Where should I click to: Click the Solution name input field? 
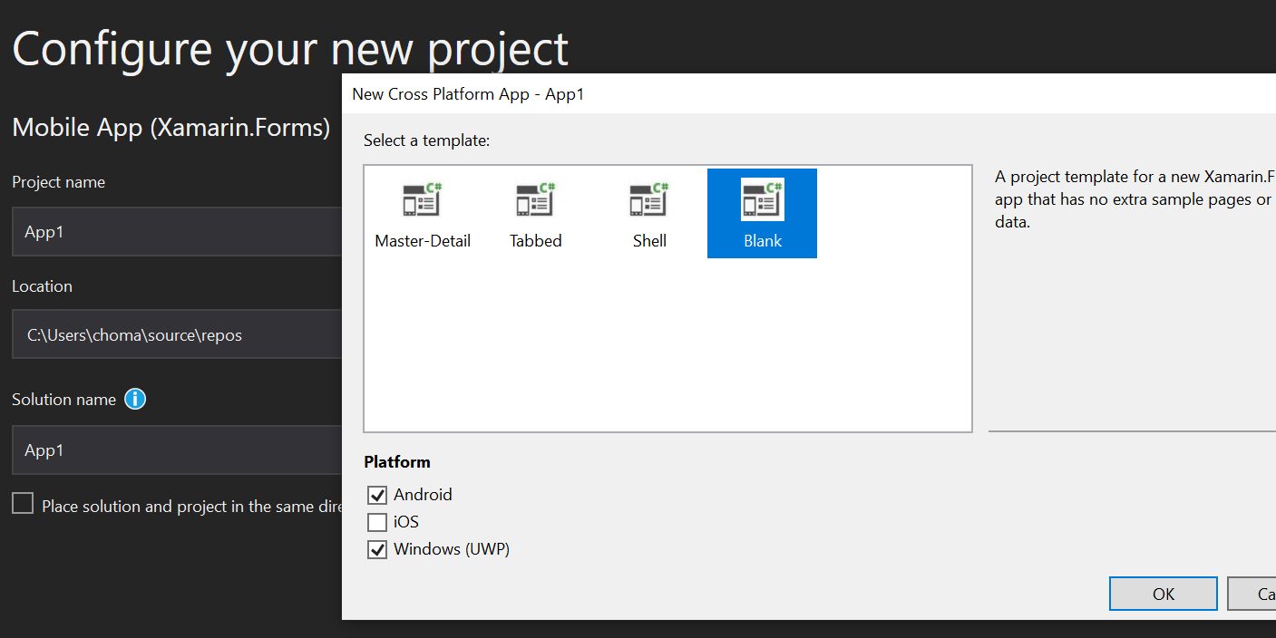point(177,450)
